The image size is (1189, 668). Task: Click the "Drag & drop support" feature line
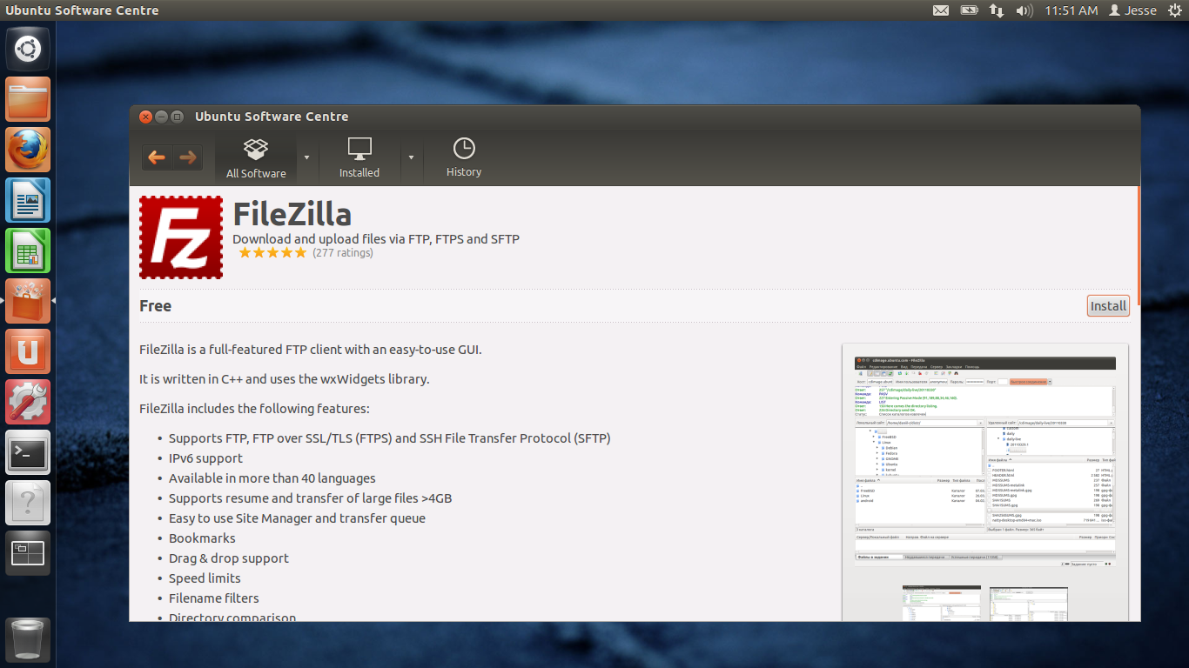point(229,558)
